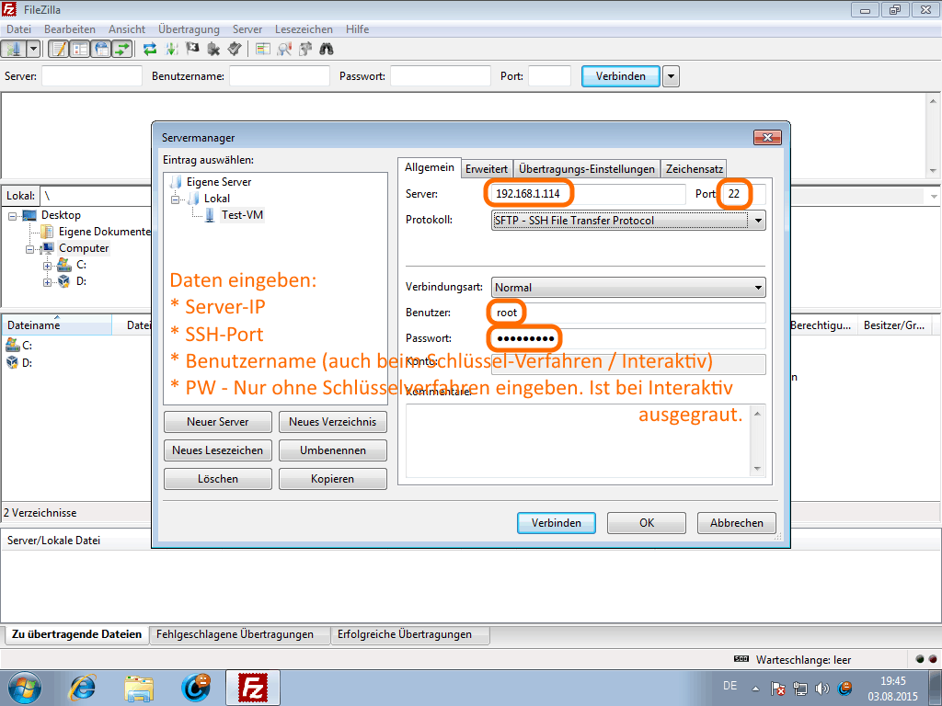This screenshot has width=942, height=706.
Task: Switch to Übertragungs-Einstellungen tab
Action: click(586, 169)
